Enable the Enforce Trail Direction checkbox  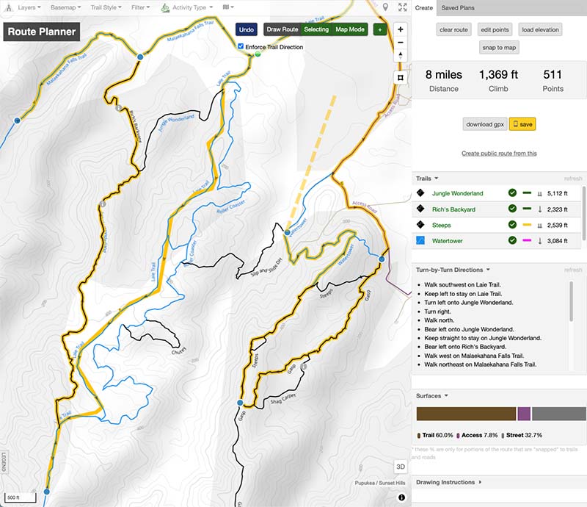coord(242,45)
